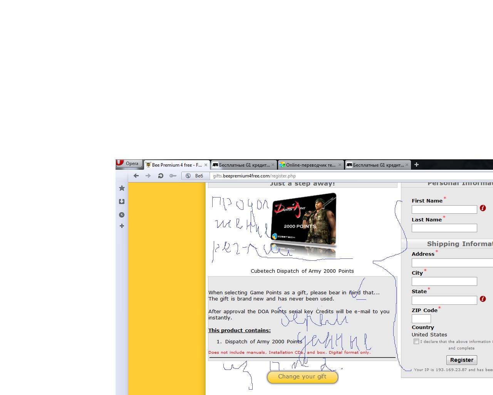This screenshot has height=395, width=493.
Task: Add a panel with the sidebar plus icon
Action: 122,226
